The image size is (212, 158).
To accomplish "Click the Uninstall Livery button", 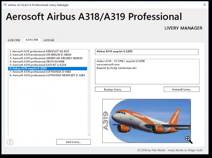I will click(x=181, y=90).
